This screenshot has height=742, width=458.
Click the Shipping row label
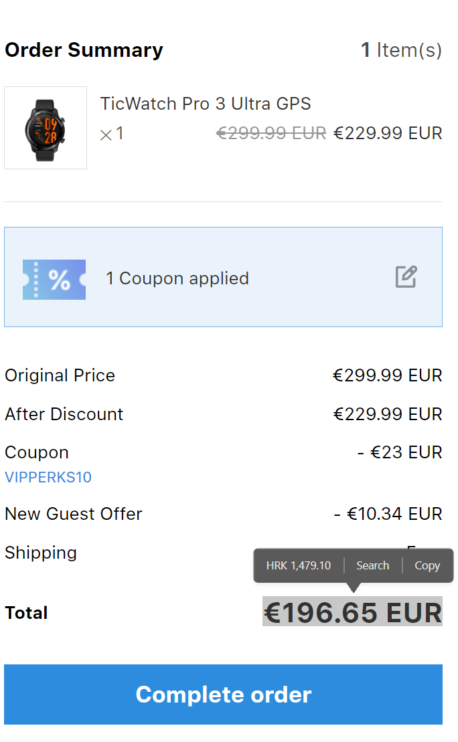click(41, 553)
